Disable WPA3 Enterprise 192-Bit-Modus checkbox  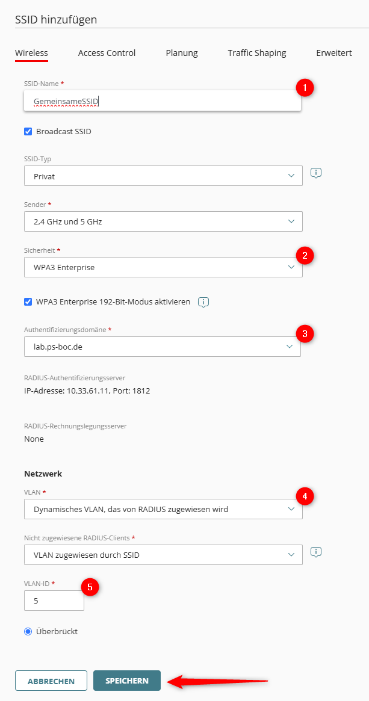[28, 302]
